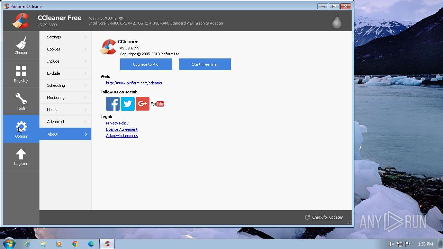Open the Acknowledgements link

122,136
